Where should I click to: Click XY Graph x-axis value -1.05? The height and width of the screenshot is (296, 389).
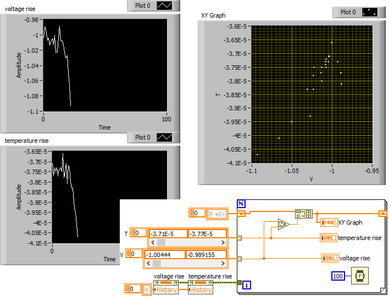tap(292, 171)
